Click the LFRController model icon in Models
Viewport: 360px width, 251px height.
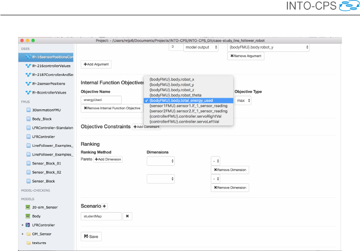point(28,225)
